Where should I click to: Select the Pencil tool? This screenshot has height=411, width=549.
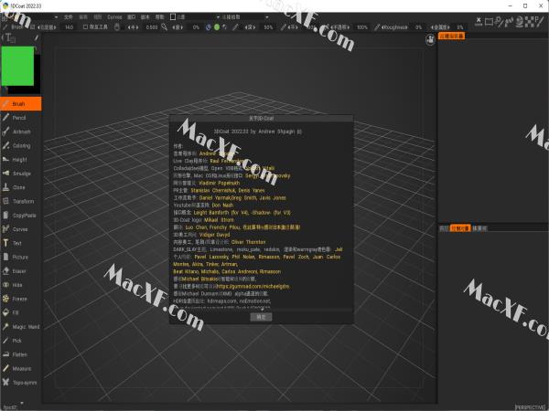pos(21,118)
